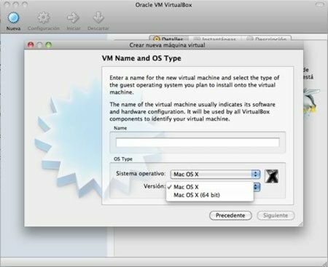Click the "Versión:" label

[155, 186]
